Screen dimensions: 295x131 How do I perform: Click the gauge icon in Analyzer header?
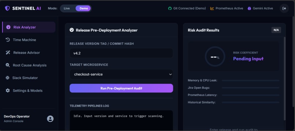pyautogui.click(x=72, y=30)
